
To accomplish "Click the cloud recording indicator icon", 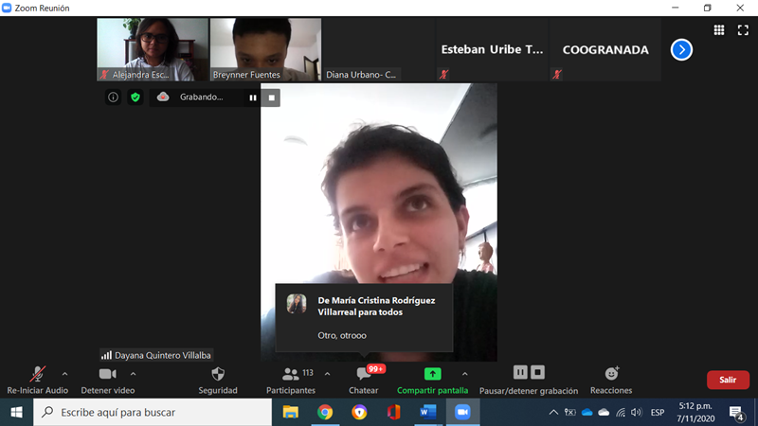I will (x=163, y=97).
